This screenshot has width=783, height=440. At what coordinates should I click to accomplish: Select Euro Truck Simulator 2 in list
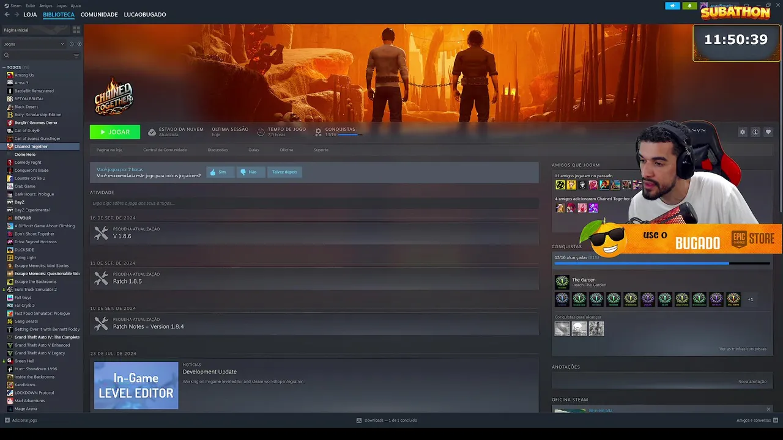click(35, 290)
